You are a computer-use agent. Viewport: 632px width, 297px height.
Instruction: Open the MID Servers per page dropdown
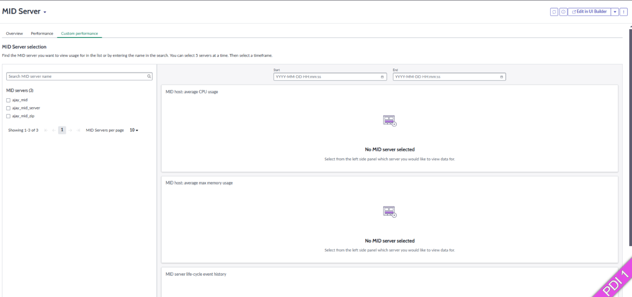pyautogui.click(x=133, y=130)
